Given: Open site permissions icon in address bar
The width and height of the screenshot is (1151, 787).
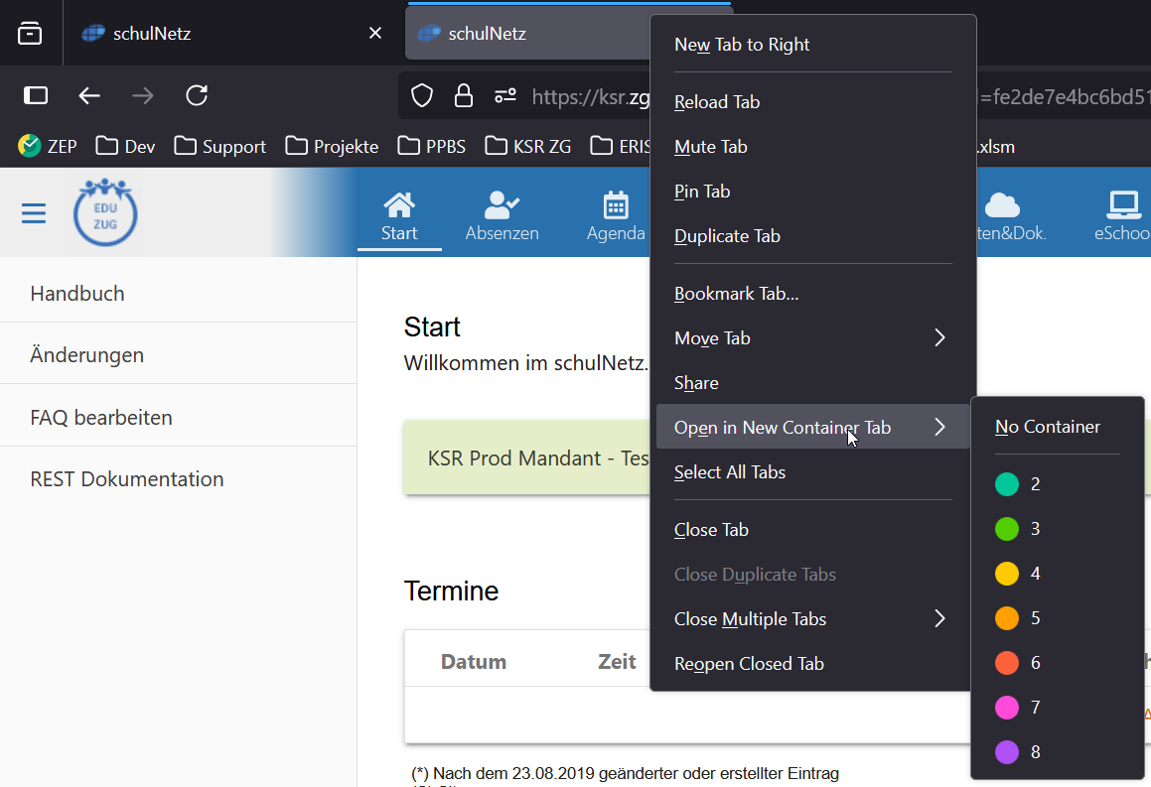Looking at the screenshot, I should coord(505,95).
